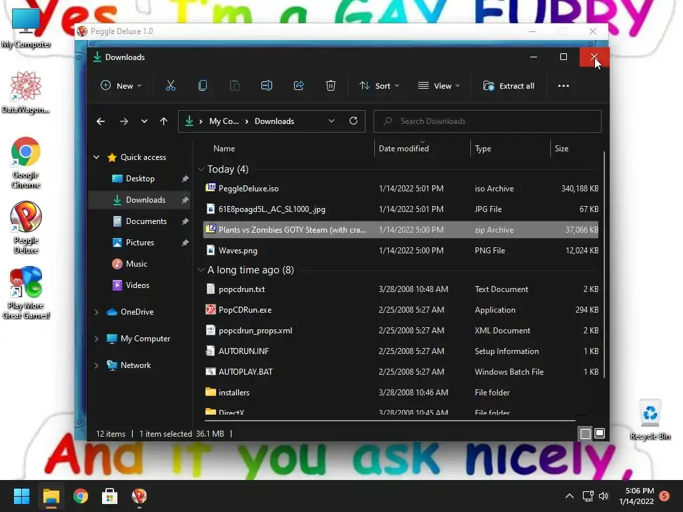The height and width of the screenshot is (512, 683).
Task: Open Google Chrome desktop shortcut
Action: (26, 163)
